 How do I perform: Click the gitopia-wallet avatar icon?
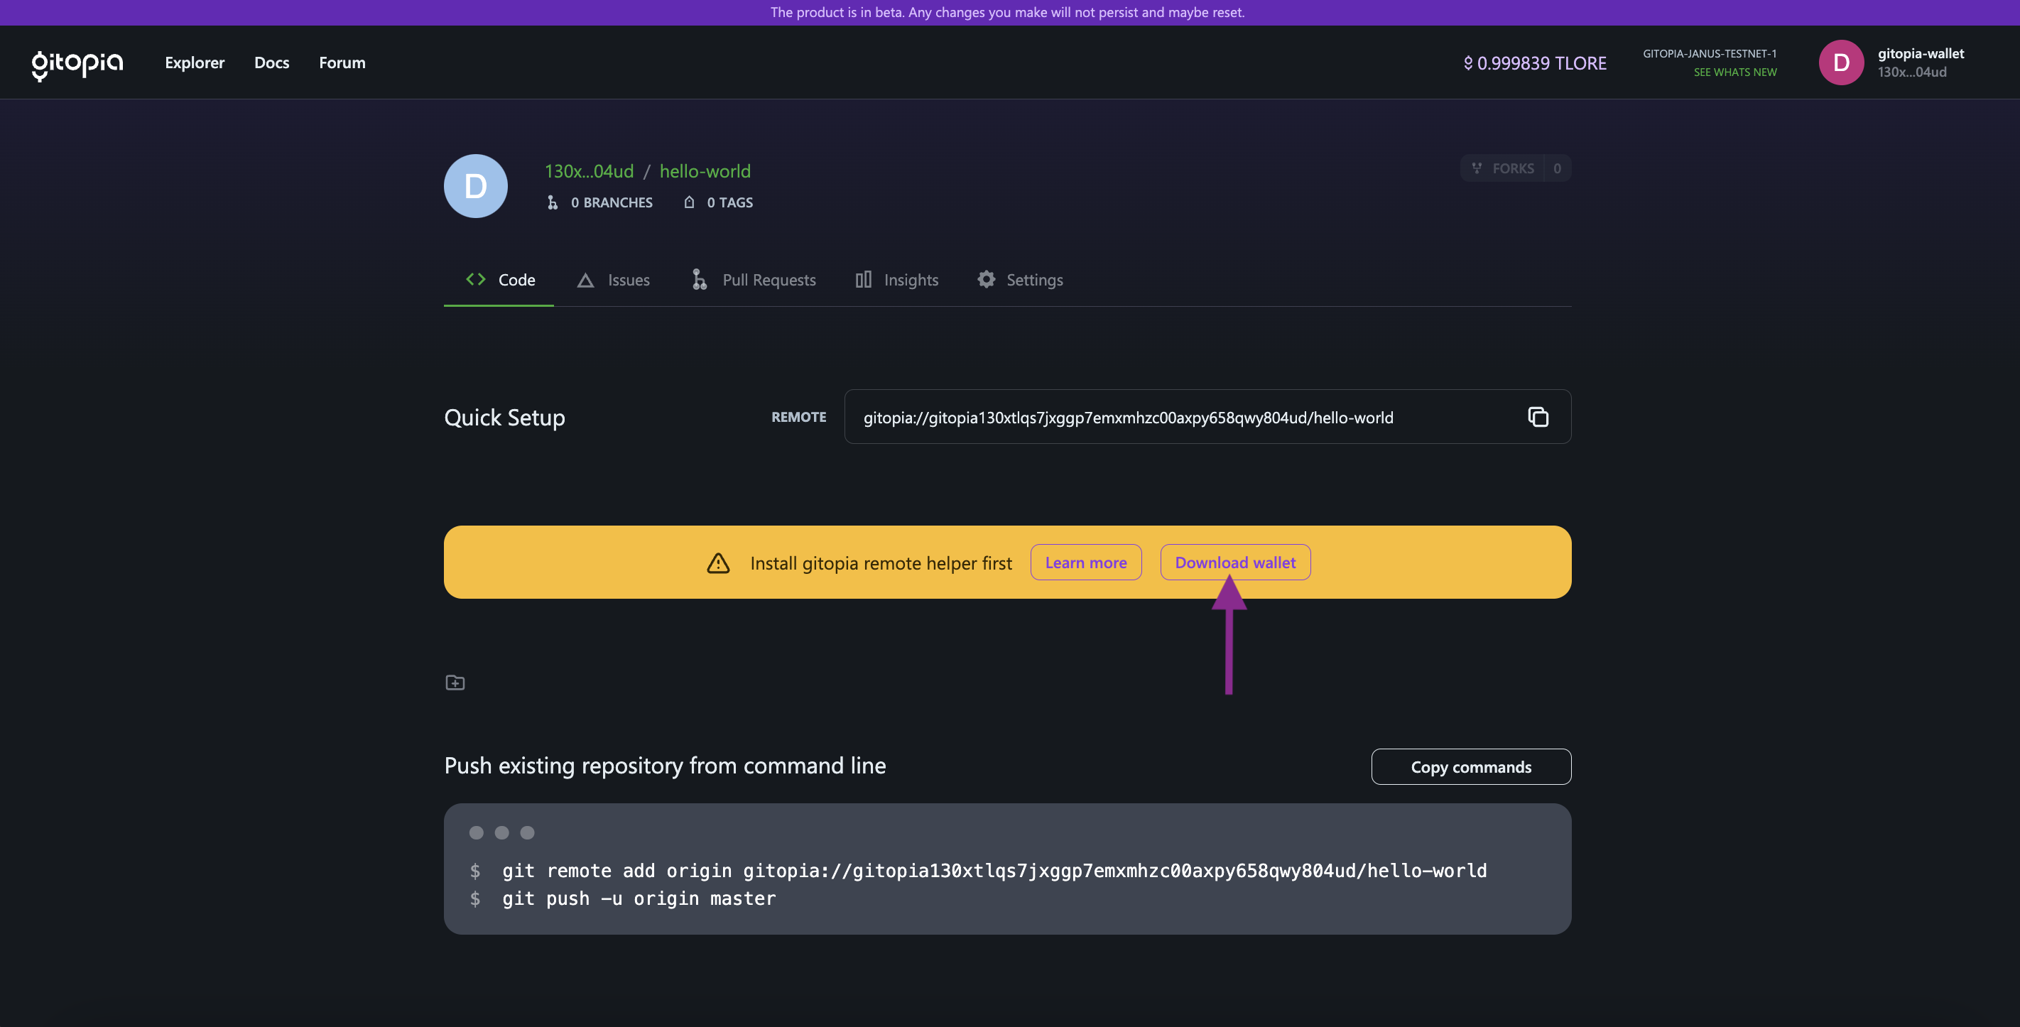pyautogui.click(x=1842, y=62)
